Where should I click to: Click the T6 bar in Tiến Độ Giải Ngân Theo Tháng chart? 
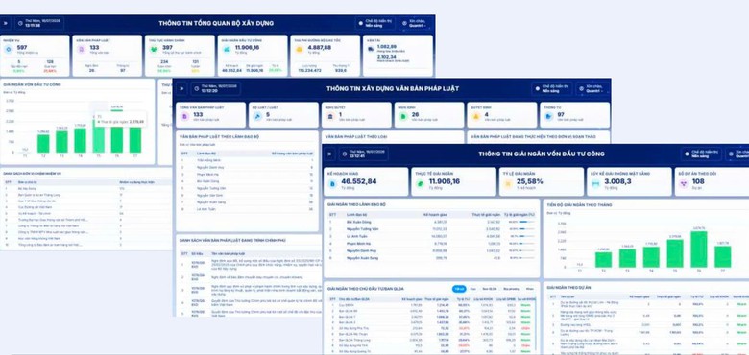pyautogui.click(x=699, y=248)
